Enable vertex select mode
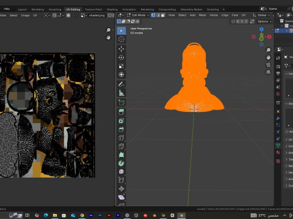The width and height of the screenshot is (293, 219). point(153,15)
